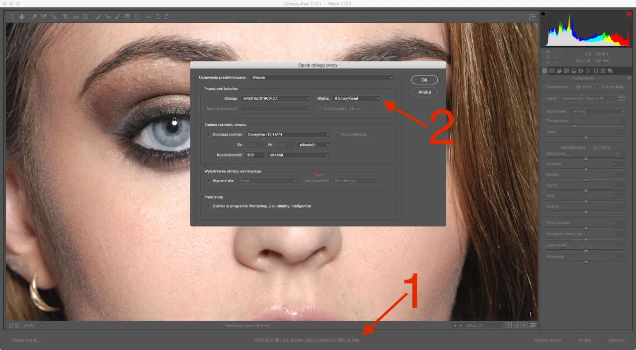Enable opening as smart objects in Photoshop
636x350 pixels.
208,205
